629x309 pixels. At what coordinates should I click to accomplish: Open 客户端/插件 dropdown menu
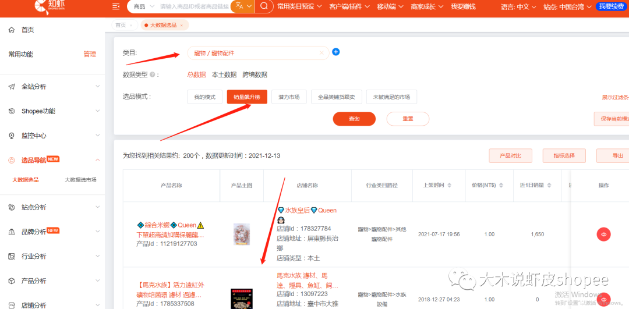click(x=350, y=6)
